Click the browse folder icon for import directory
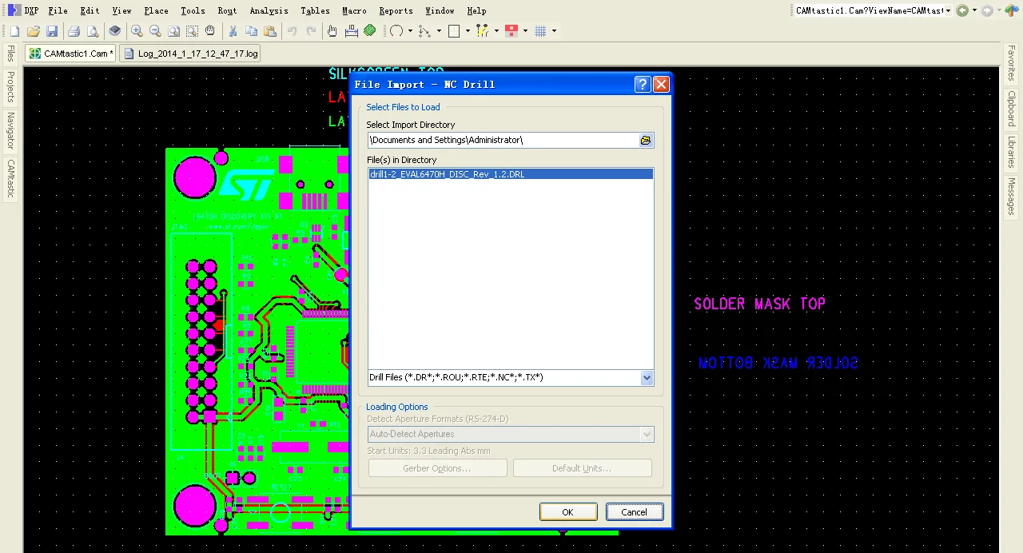This screenshot has width=1023, height=553. [646, 141]
